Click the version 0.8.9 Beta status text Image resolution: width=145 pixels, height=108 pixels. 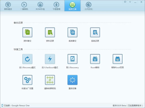(128, 105)
